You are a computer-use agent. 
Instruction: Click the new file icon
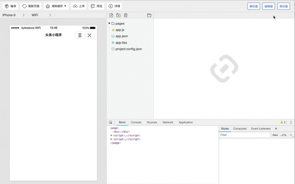[x=111, y=15]
